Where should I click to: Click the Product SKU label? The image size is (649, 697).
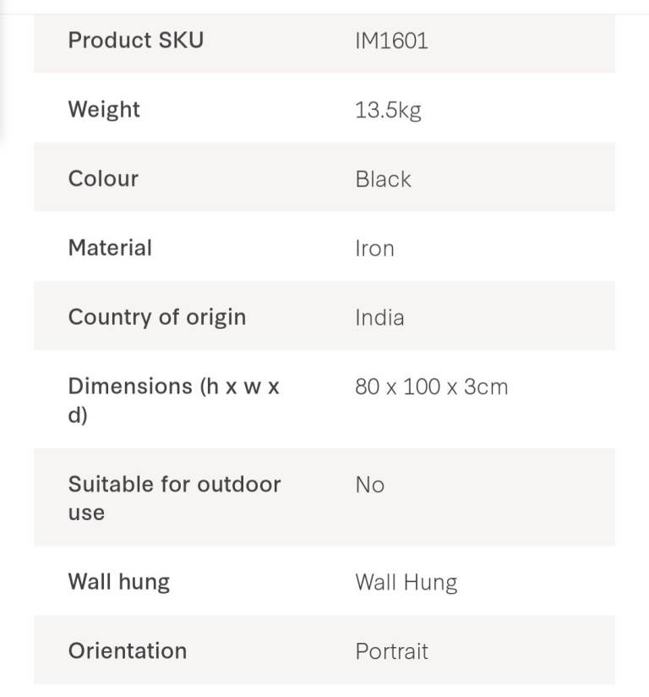coord(135,40)
